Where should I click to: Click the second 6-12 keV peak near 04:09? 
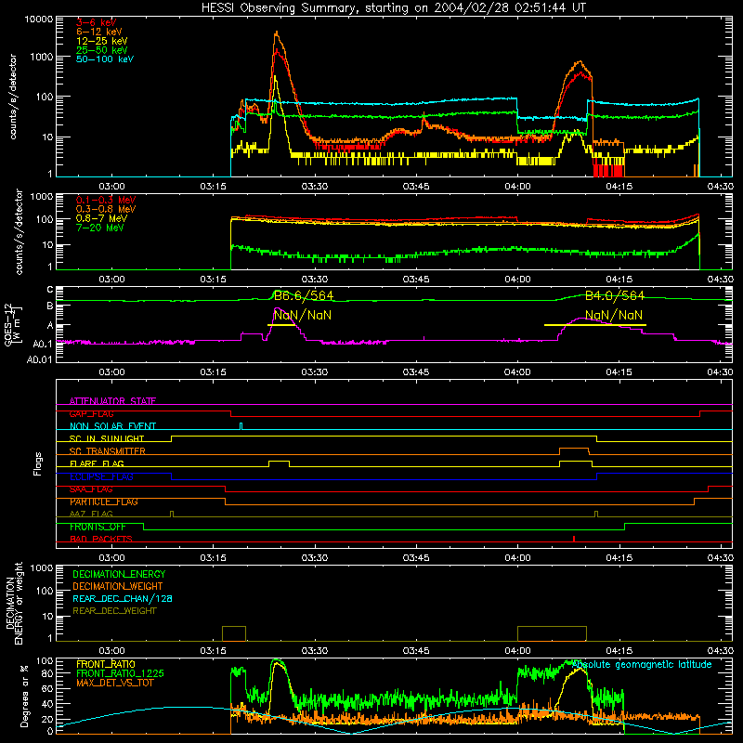pos(579,62)
